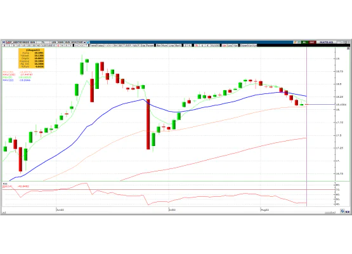Click the blue MAV(22) legend label
This screenshot has height=254, width=352.
point(8,80)
